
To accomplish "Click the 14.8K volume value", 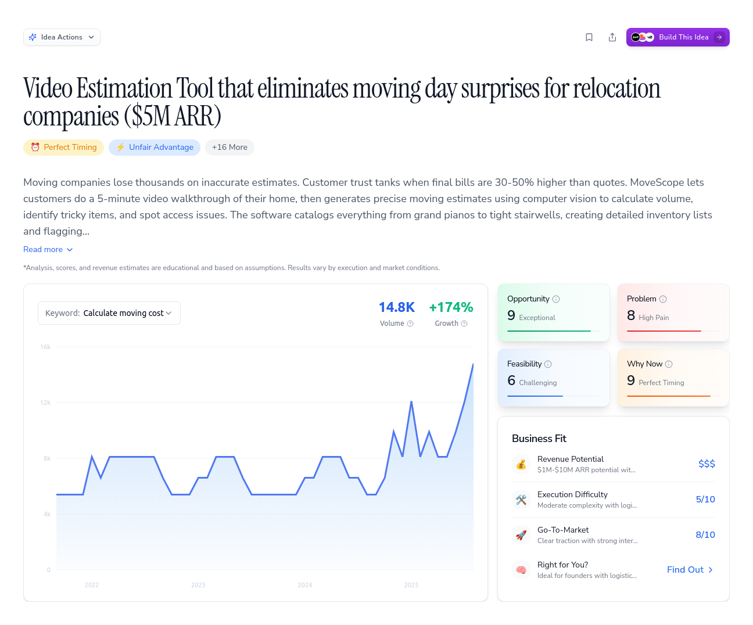I will 397,307.
